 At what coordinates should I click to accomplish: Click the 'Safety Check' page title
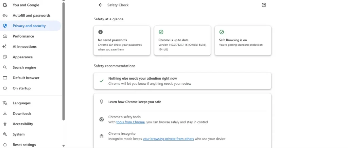tap(118, 5)
